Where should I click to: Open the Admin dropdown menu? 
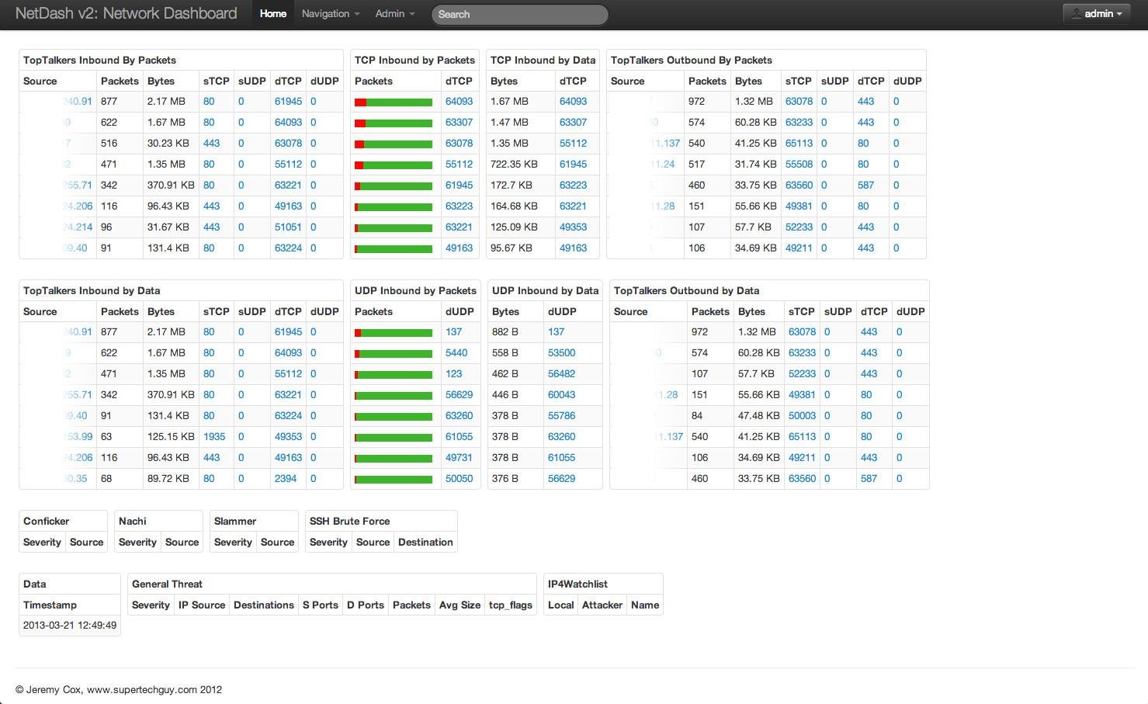394,13
